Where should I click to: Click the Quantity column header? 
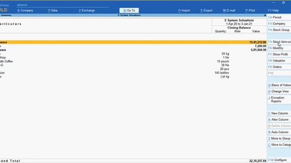[220, 31]
